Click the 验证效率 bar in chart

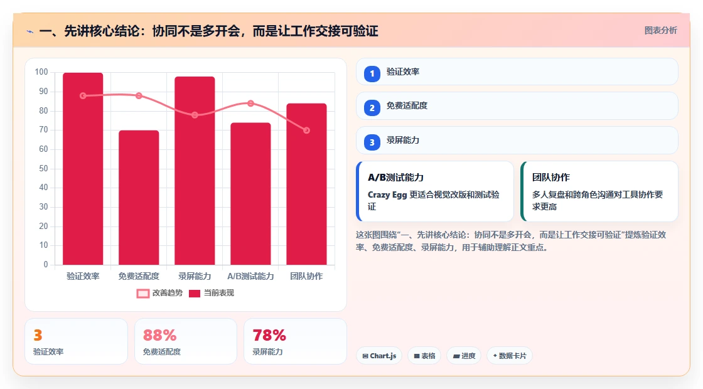(83, 169)
